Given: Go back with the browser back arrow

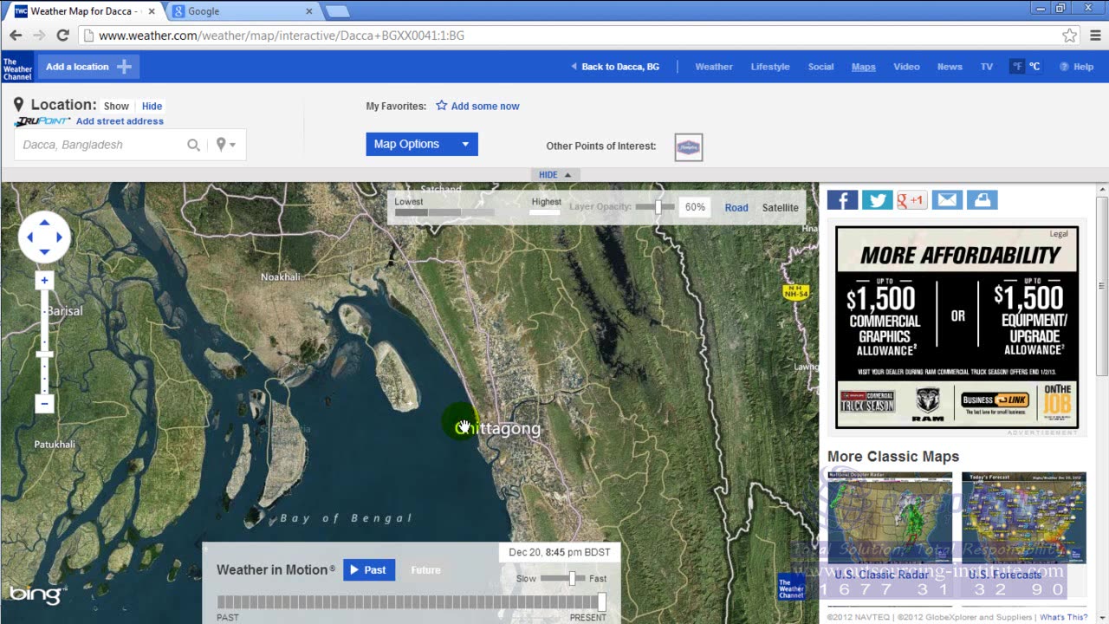Looking at the screenshot, I should tap(16, 36).
